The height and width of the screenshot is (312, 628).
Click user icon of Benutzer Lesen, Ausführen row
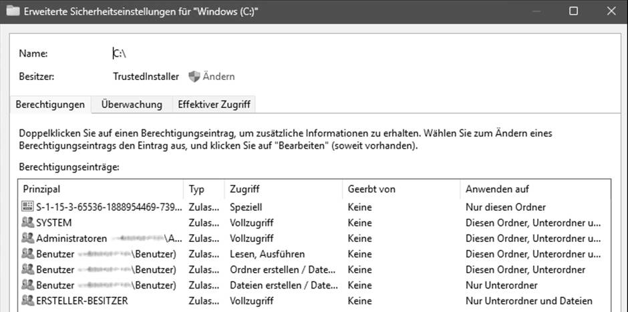pyautogui.click(x=27, y=254)
